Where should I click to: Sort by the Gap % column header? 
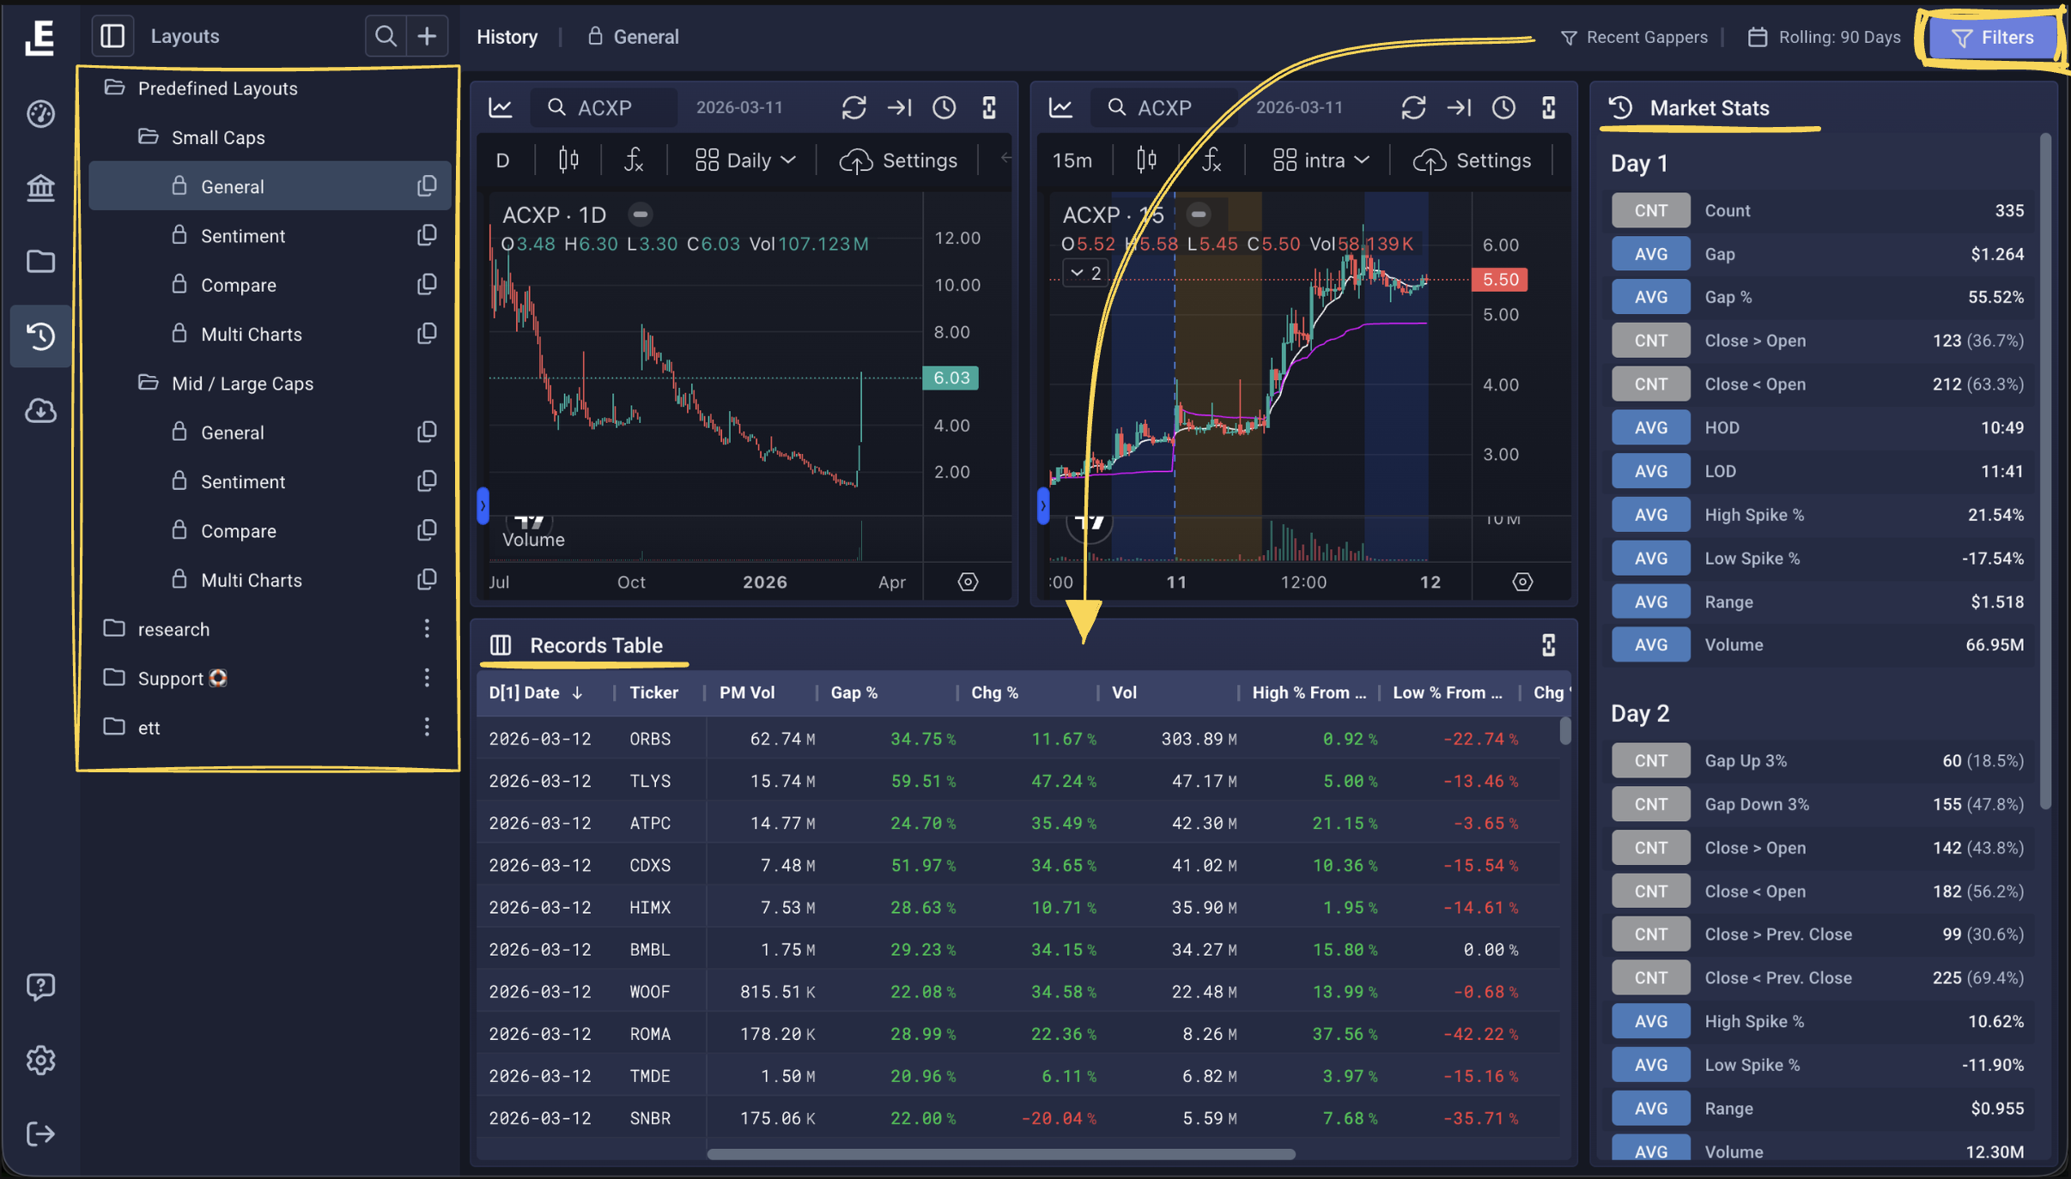[x=854, y=692]
